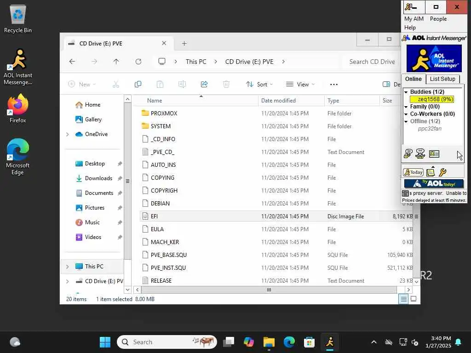Click the Rename icon in Explorer toolbar

click(182, 85)
